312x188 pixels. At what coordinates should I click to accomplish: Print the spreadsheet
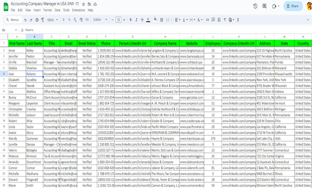click(x=37, y=20)
